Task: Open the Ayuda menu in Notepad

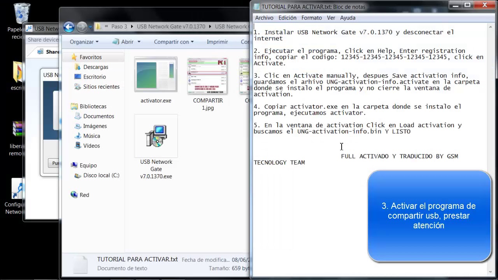Action: pyautogui.click(x=348, y=18)
